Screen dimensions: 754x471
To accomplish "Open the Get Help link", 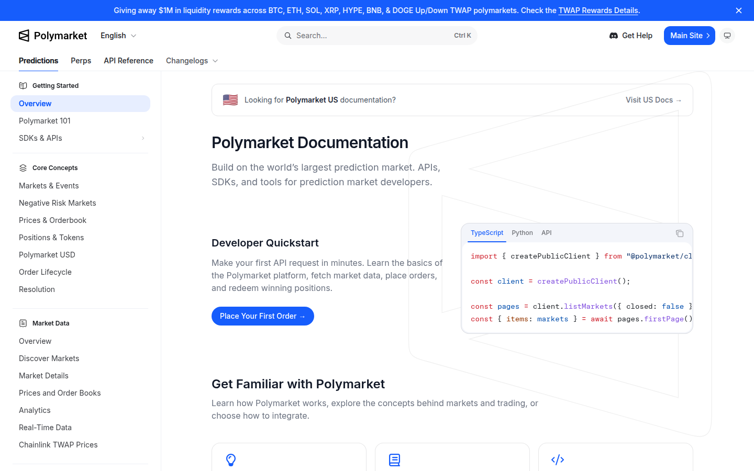I will tap(631, 36).
